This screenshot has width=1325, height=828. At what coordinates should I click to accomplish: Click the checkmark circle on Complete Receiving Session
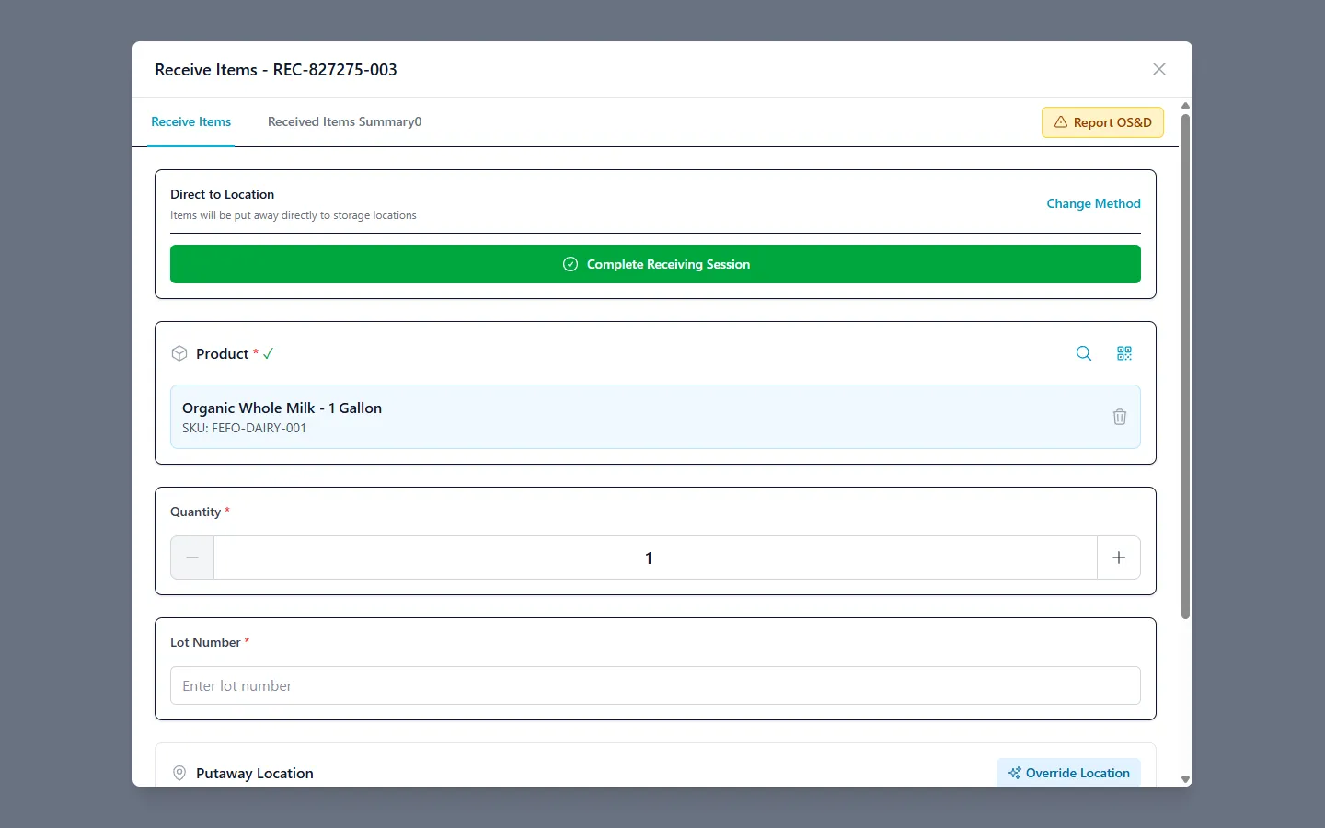570,264
